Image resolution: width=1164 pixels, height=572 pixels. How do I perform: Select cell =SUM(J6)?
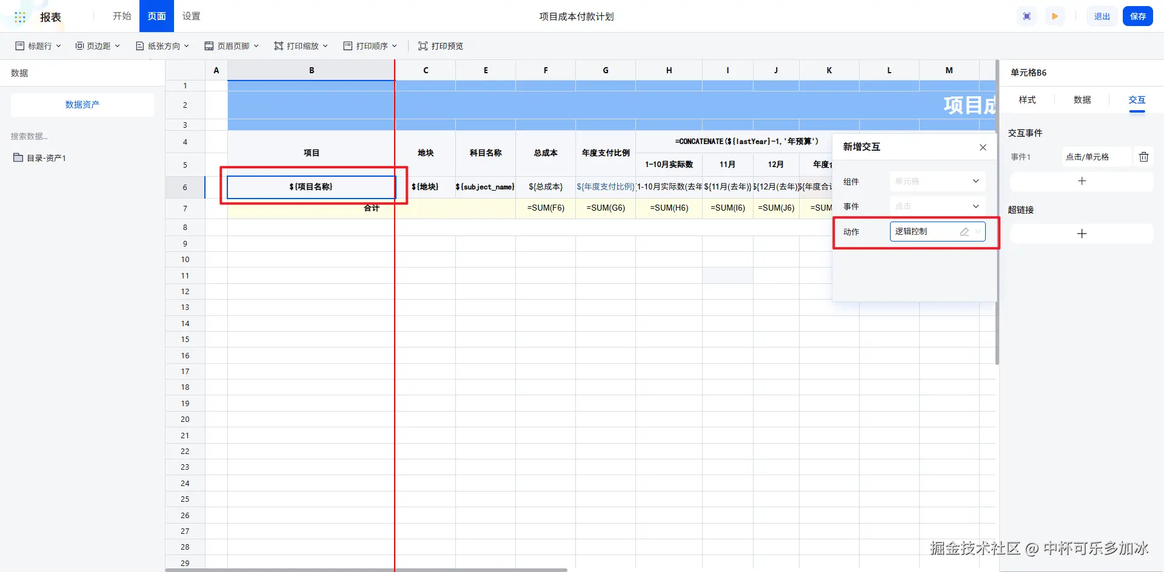pyautogui.click(x=776, y=208)
